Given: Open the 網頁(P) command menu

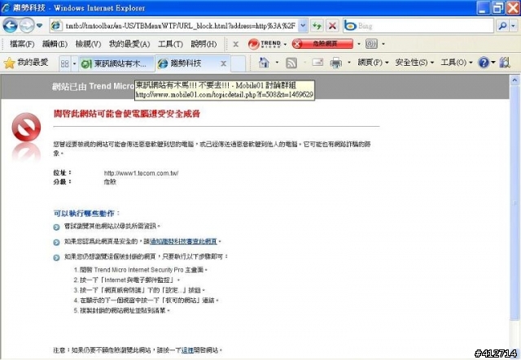Looking at the screenshot, I should [x=373, y=63].
